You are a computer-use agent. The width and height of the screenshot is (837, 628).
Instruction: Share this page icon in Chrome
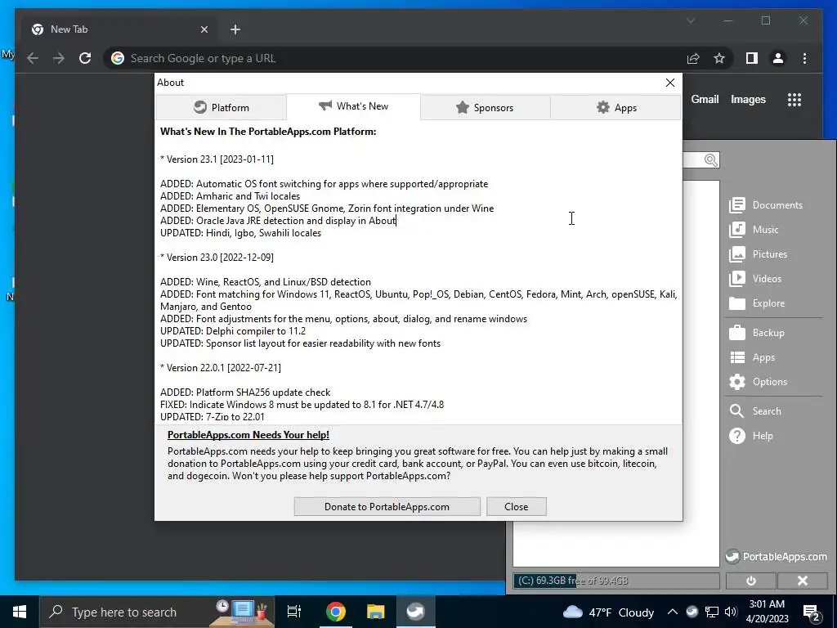(x=693, y=58)
